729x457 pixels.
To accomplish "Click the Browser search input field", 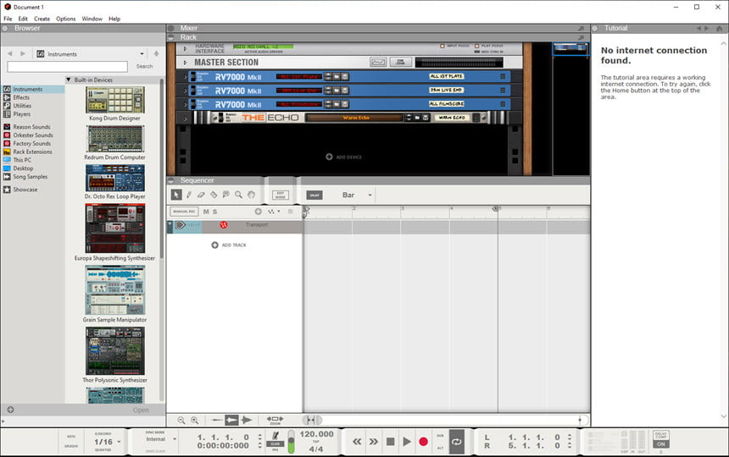I will pos(68,66).
